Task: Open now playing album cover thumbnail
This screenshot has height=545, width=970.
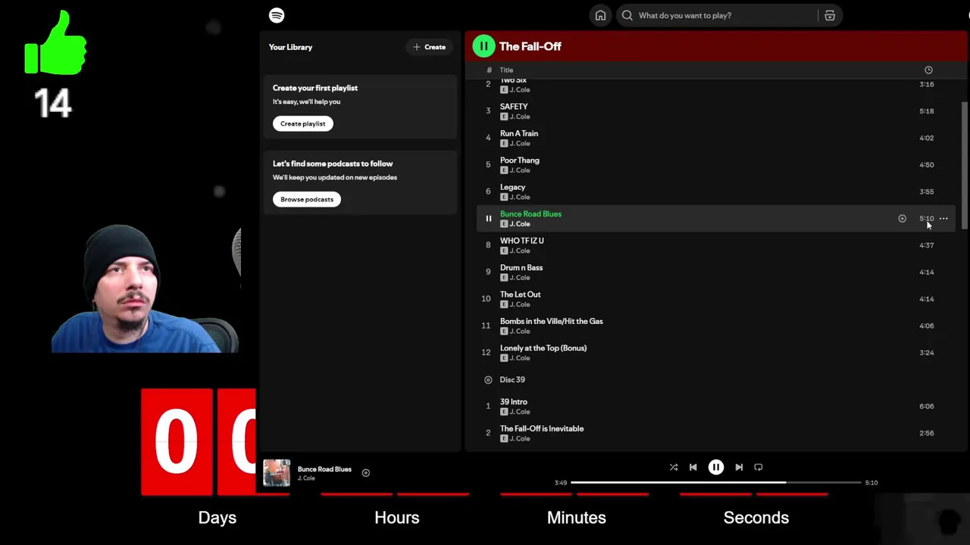Action: [x=277, y=472]
